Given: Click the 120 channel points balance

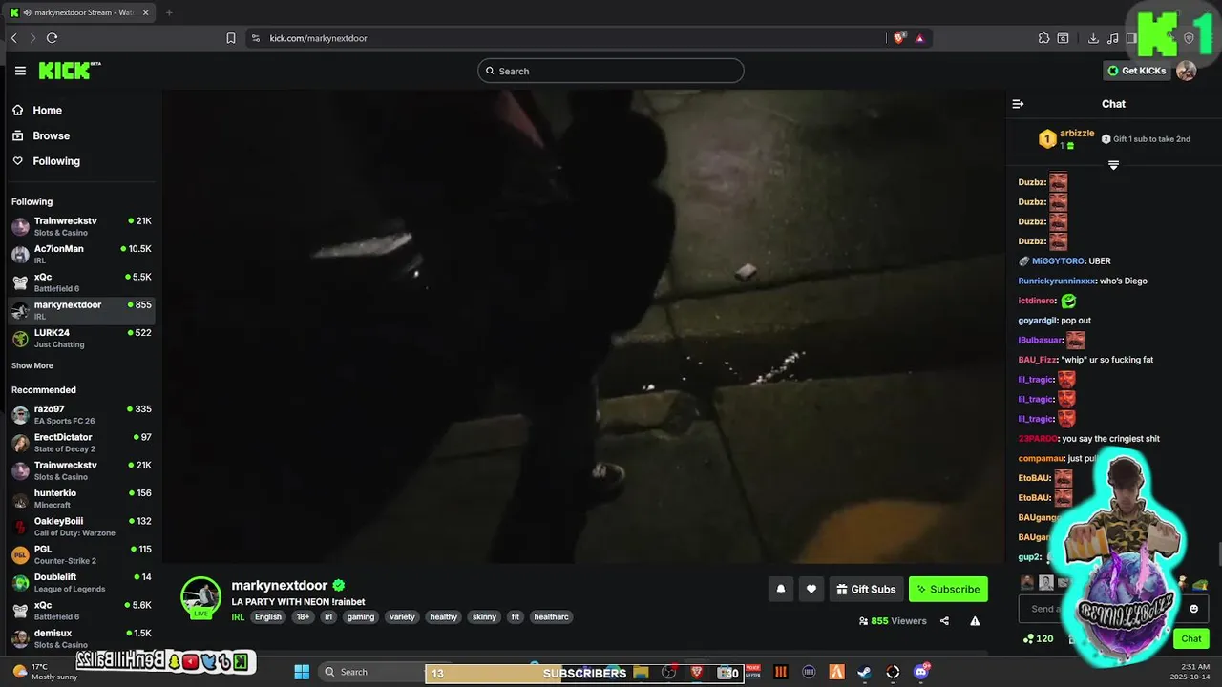Looking at the screenshot, I should [x=1038, y=638].
